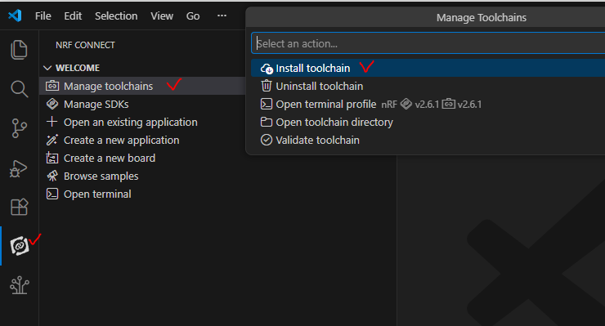Open the Search view icon
Viewport: 605px width, 326px height.
(x=19, y=89)
